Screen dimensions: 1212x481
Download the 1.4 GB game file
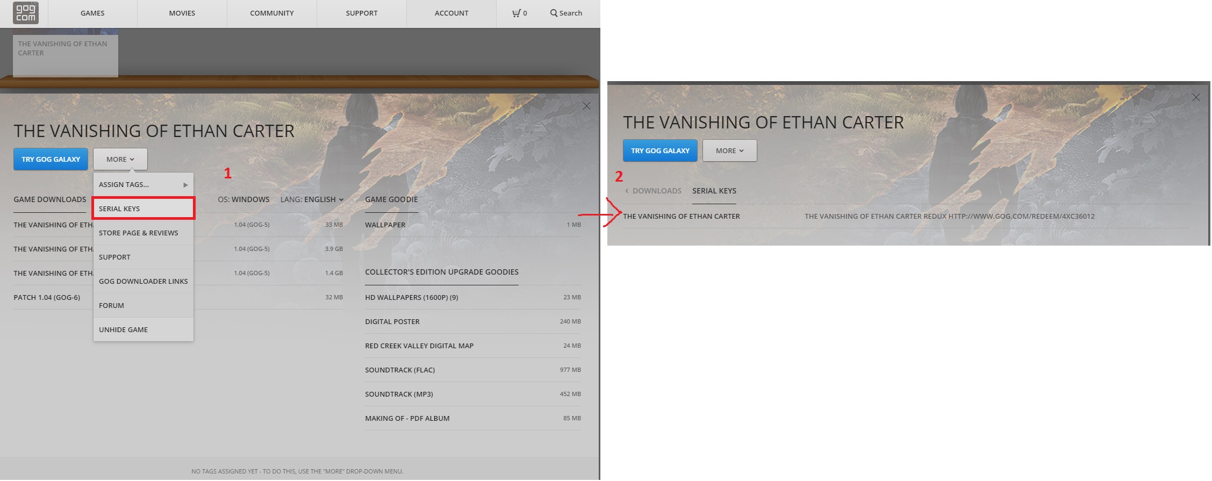pyautogui.click(x=178, y=273)
